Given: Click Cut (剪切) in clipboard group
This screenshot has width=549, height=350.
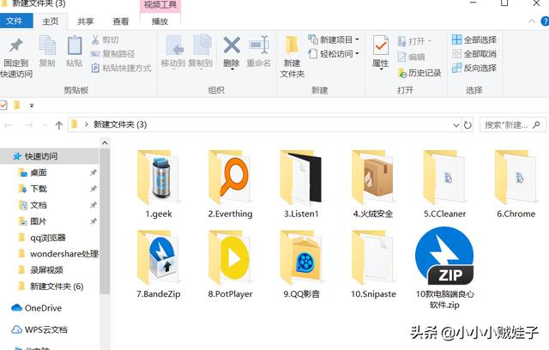Looking at the screenshot, I should tap(105, 40).
